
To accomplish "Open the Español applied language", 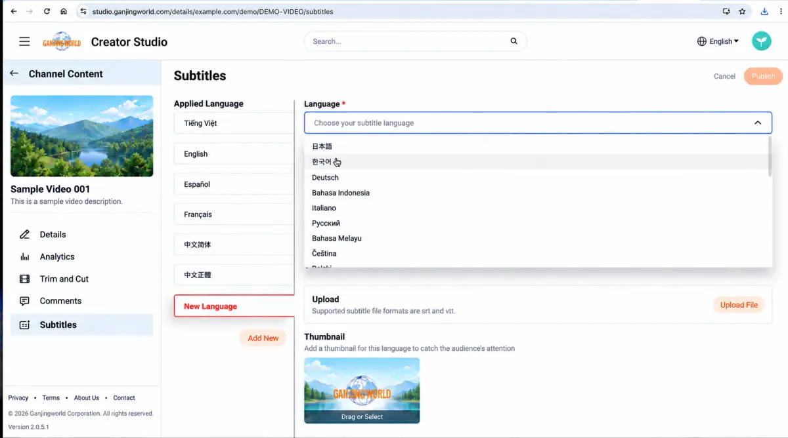I will point(234,184).
